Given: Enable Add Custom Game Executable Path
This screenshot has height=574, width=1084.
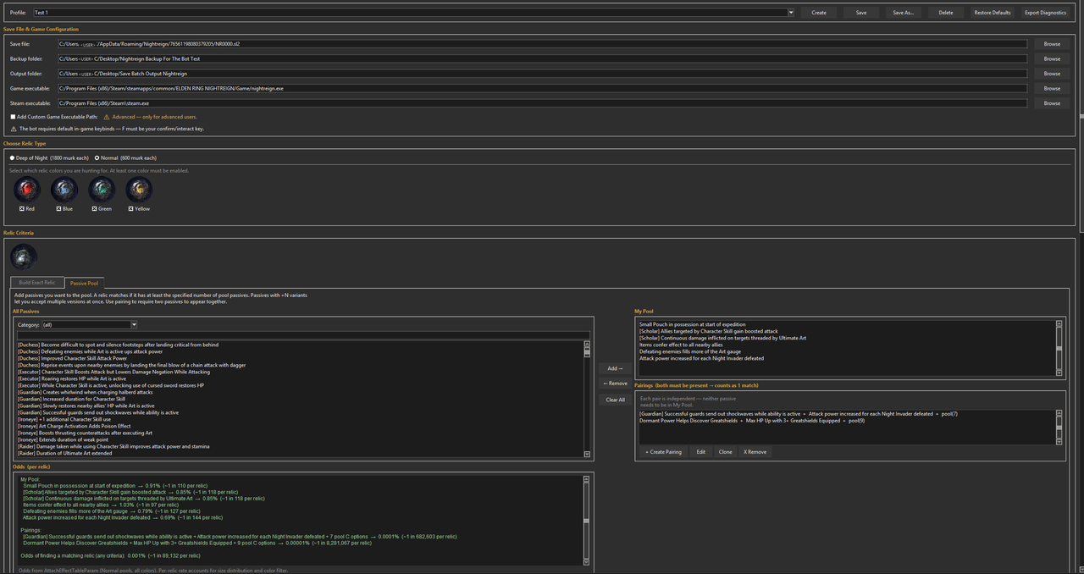Looking at the screenshot, I should [x=13, y=117].
